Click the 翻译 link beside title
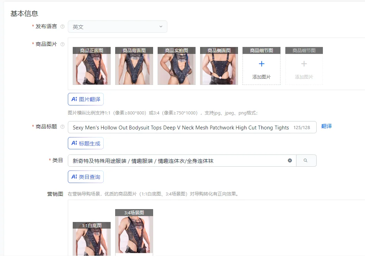Viewport: 365px width, 262px height. pyautogui.click(x=326, y=126)
